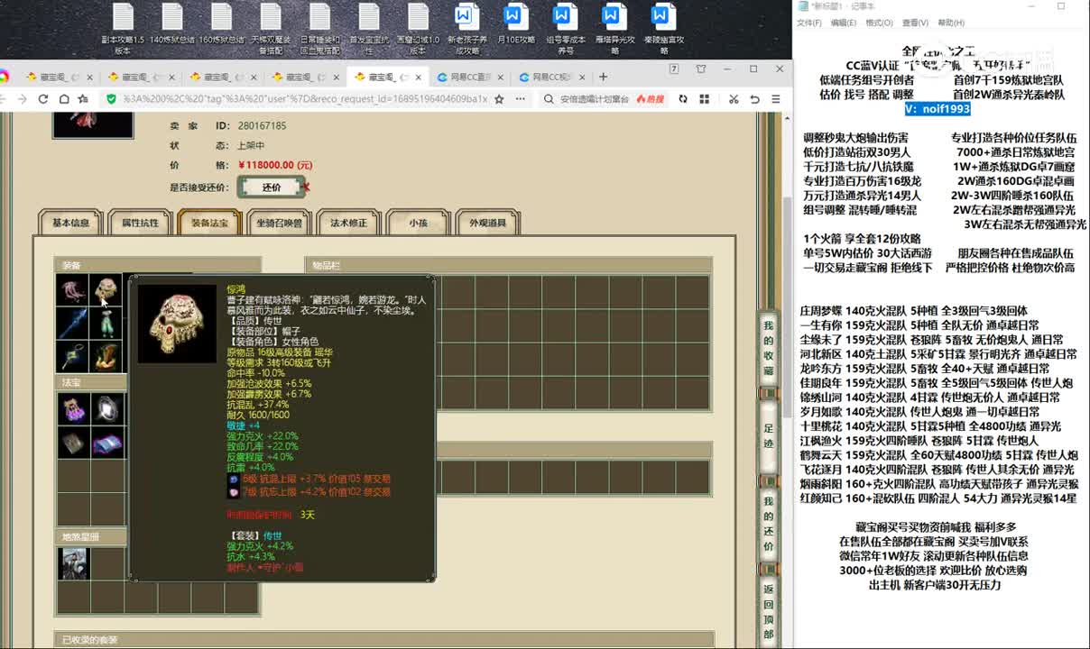Viewport: 1090px width, 649px height.
Task: Open a new browser tab
Action: (x=604, y=78)
